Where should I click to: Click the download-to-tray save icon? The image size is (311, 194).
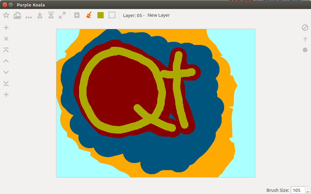[40, 15]
